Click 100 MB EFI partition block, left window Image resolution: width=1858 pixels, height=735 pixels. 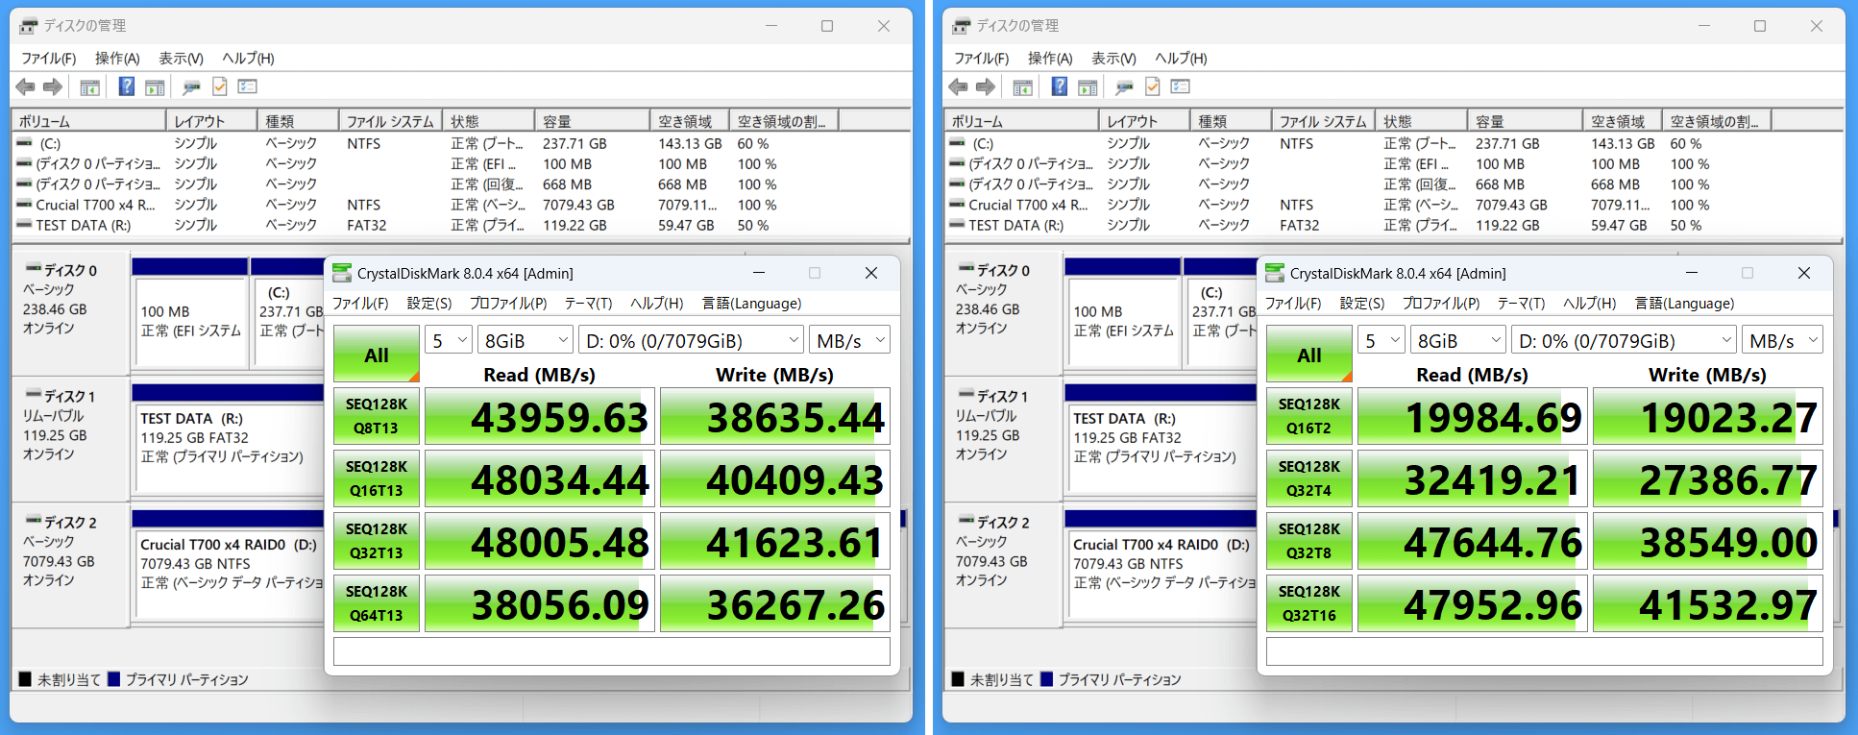point(190,321)
